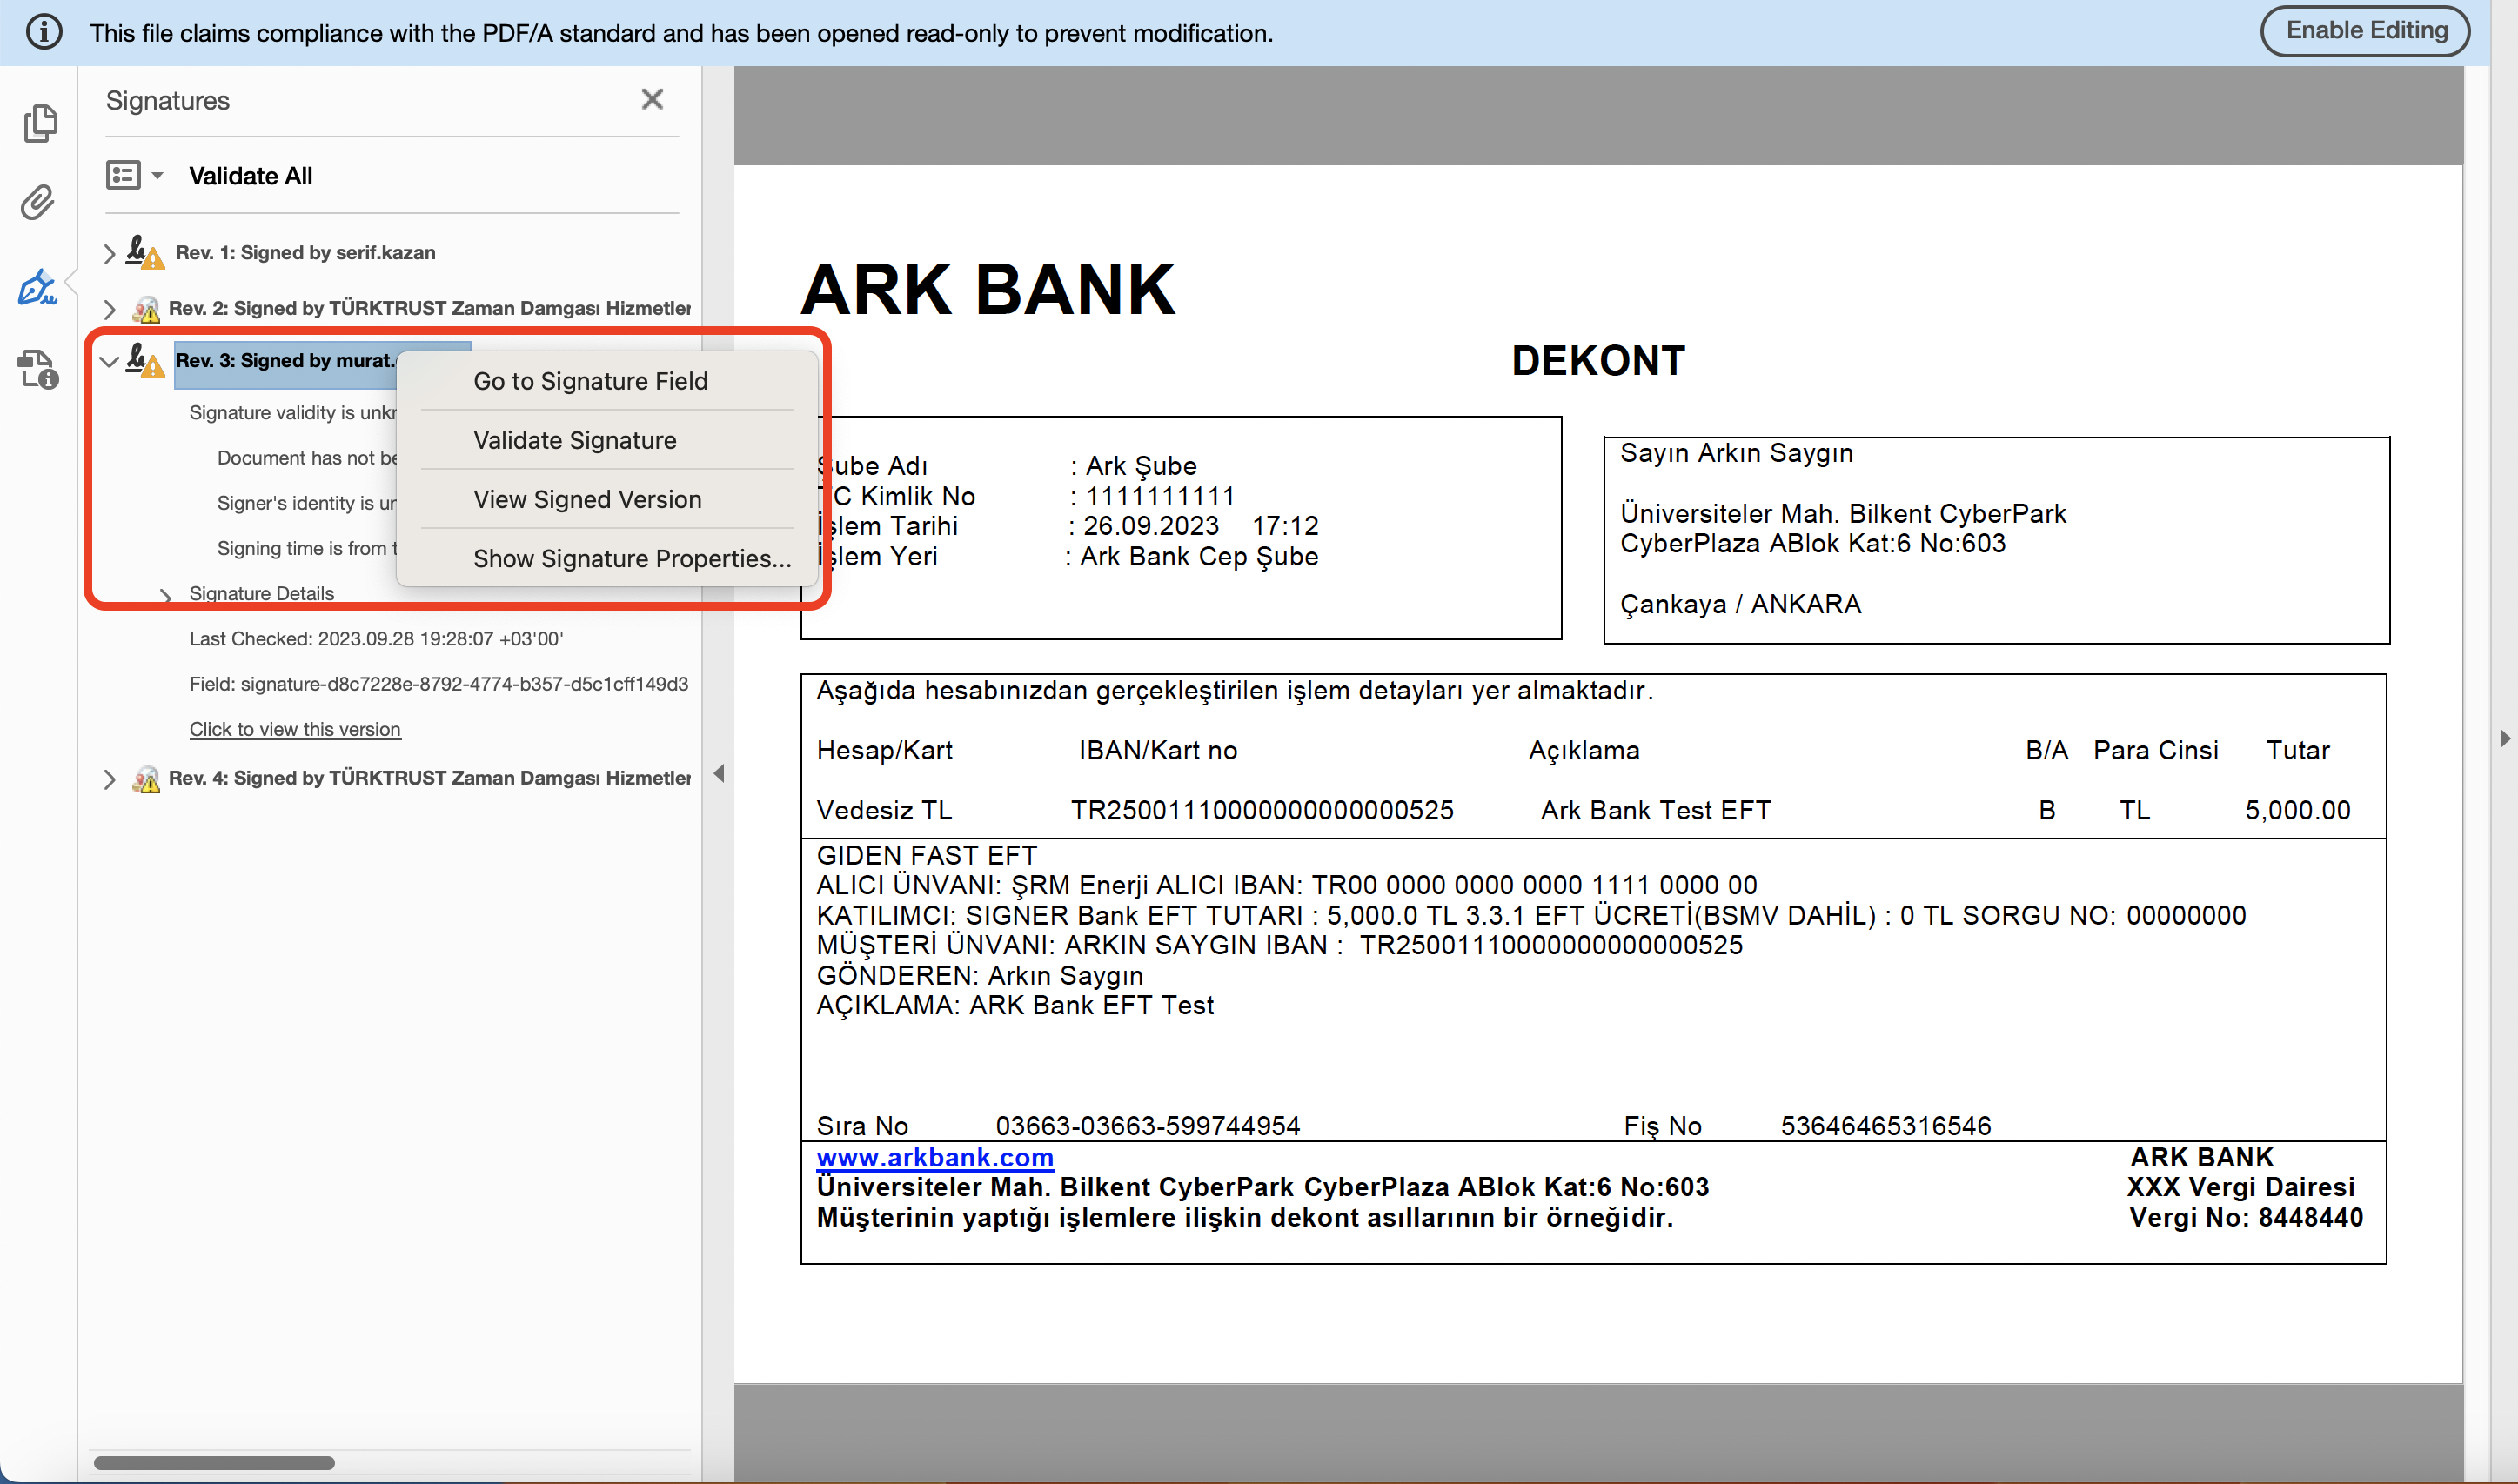
Task: Click 'Ark Bank Test EFT' description
Action: (1656, 810)
